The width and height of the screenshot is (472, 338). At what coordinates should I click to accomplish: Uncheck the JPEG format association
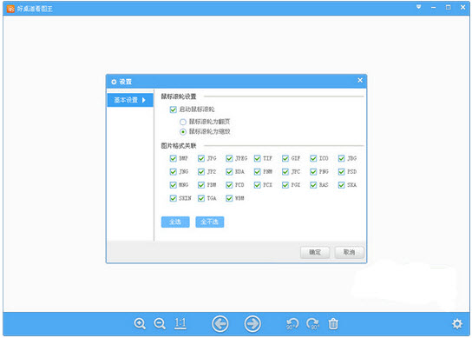pos(229,158)
